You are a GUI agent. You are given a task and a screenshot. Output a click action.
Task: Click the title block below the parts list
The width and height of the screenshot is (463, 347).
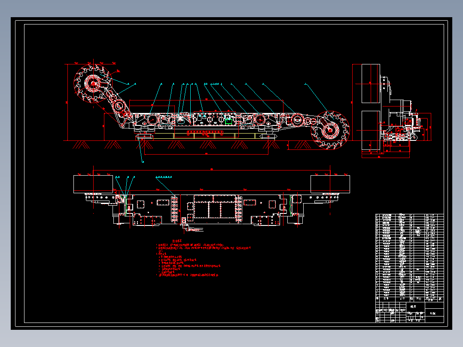tap(410, 312)
